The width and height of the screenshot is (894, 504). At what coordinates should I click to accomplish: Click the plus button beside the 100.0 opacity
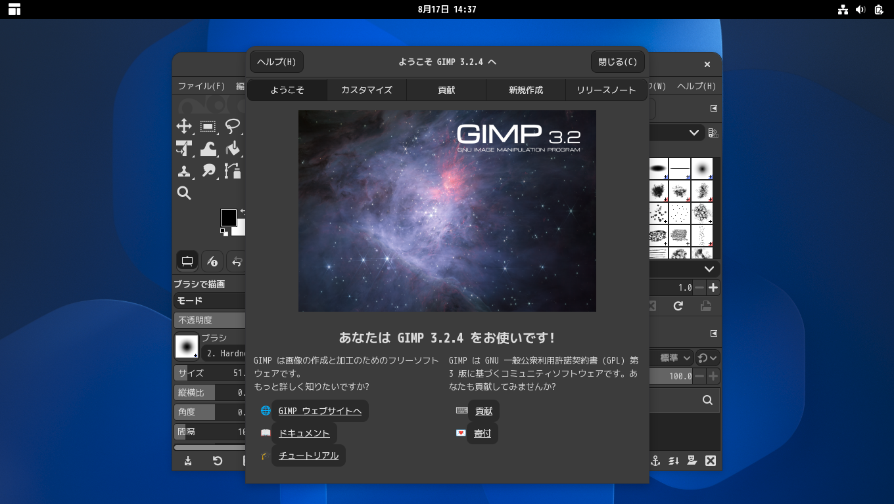click(713, 376)
